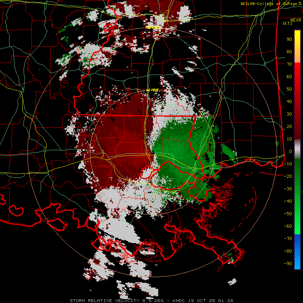Click the 20 value on the velocity scale
This screenshot has height=303, width=303.
(289, 126)
